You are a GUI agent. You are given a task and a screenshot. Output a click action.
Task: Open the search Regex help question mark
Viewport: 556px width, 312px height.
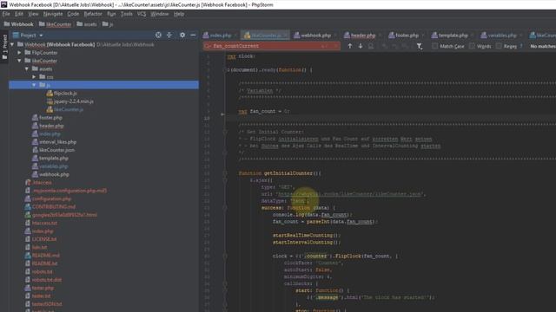(521, 46)
